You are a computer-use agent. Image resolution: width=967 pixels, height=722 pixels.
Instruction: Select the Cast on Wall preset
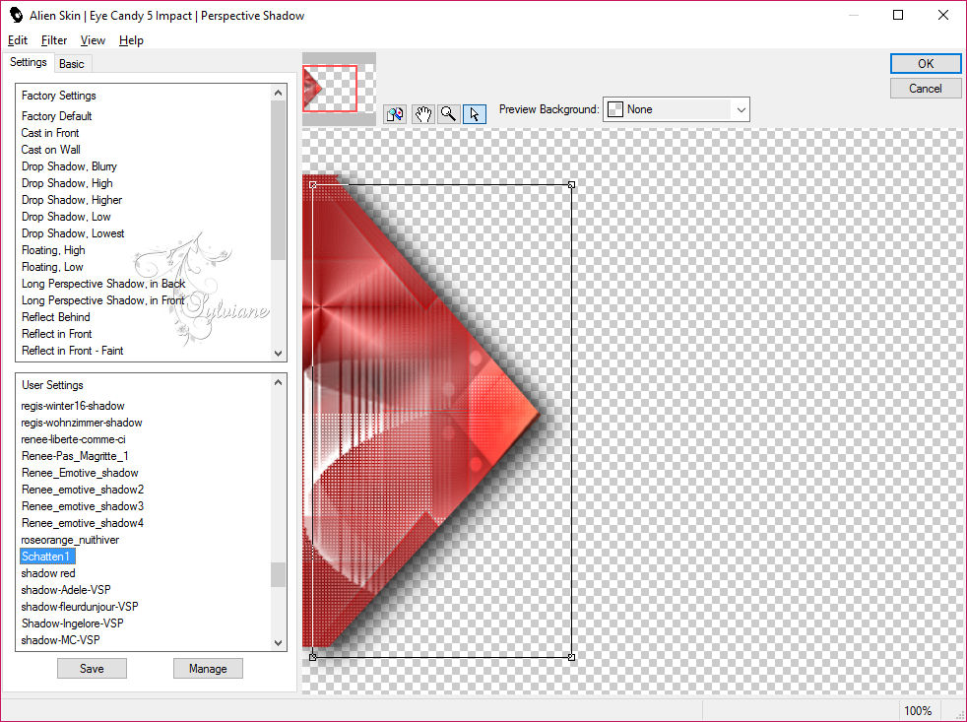(50, 150)
